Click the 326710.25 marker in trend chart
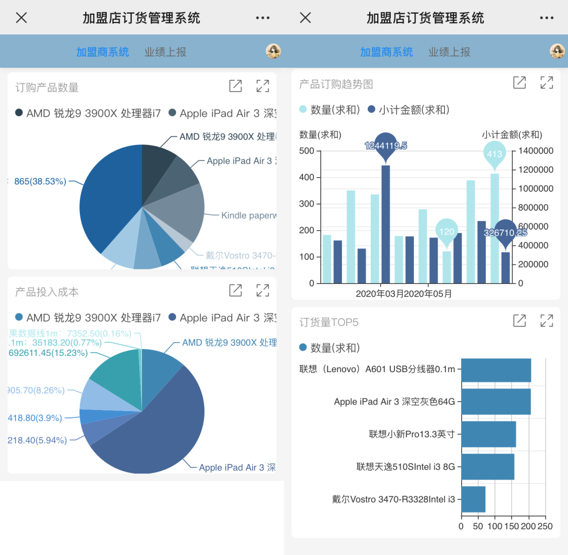 (505, 233)
